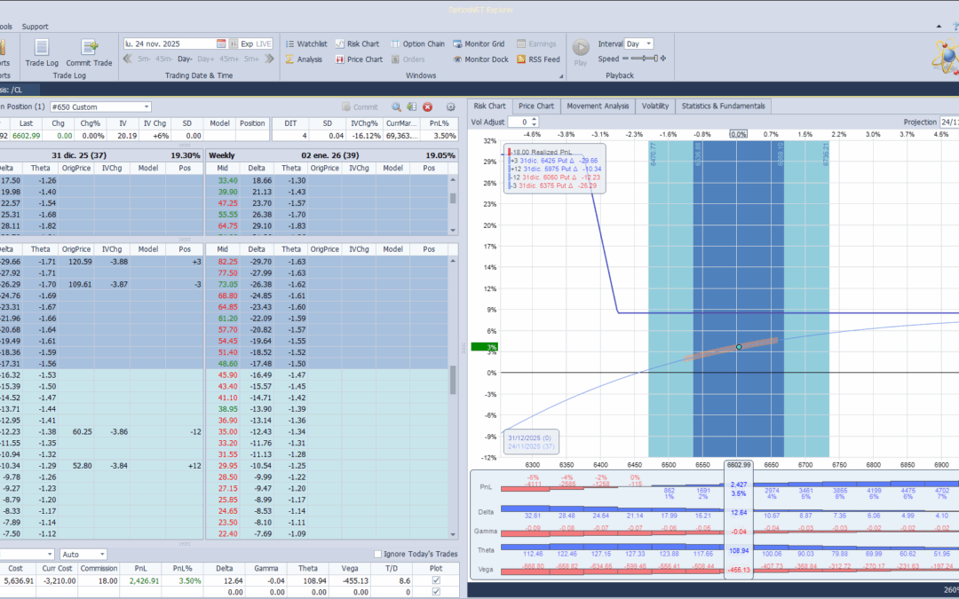Open the RSS Feed window
Viewport: 959px width, 599px height.
[538, 59]
